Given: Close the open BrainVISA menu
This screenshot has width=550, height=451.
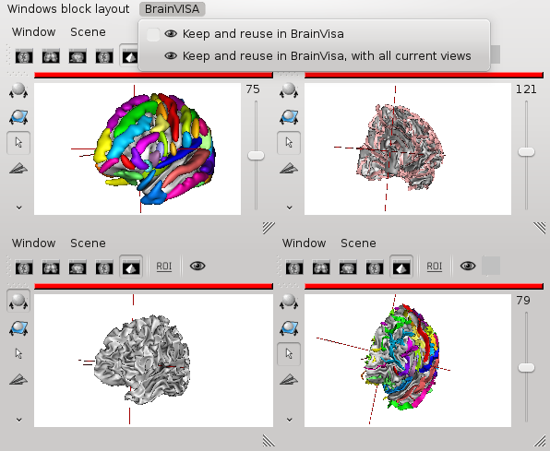Looking at the screenshot, I should [x=172, y=9].
